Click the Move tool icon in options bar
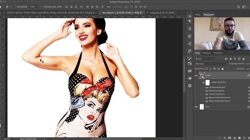 click(x=7, y=7)
